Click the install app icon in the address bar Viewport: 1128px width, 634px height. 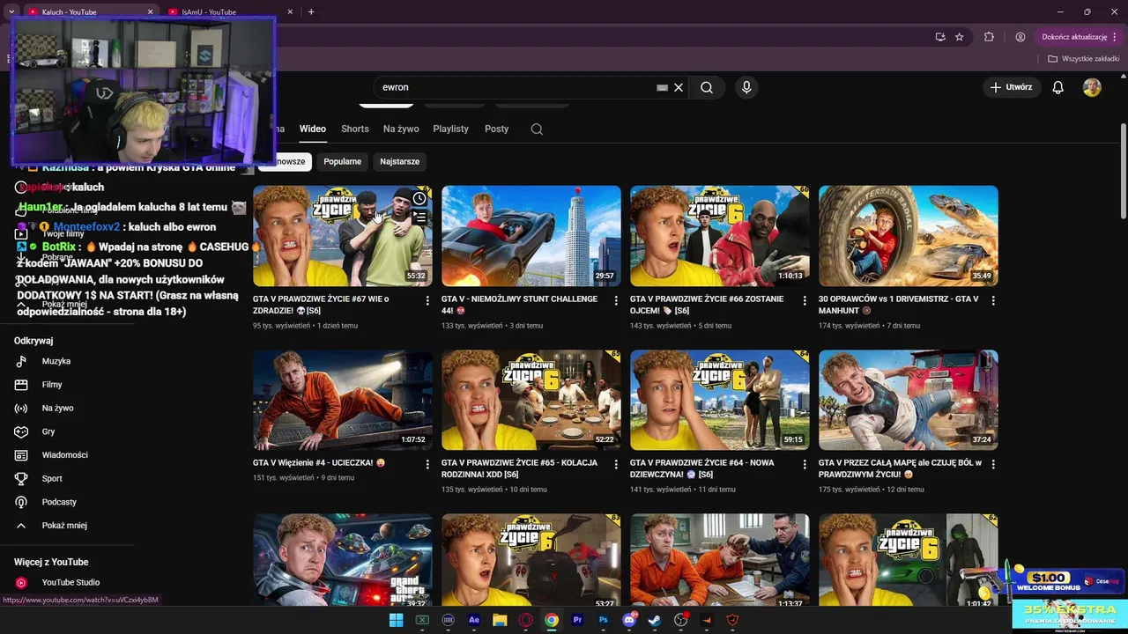pyautogui.click(x=940, y=37)
